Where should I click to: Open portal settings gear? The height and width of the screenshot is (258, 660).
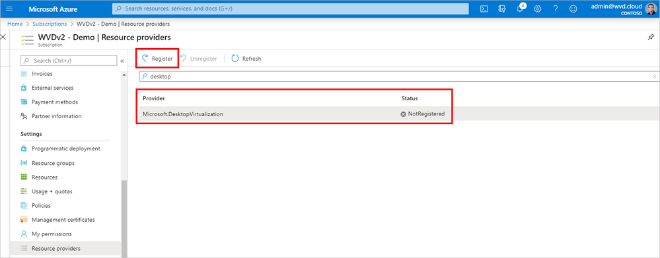pos(538,9)
